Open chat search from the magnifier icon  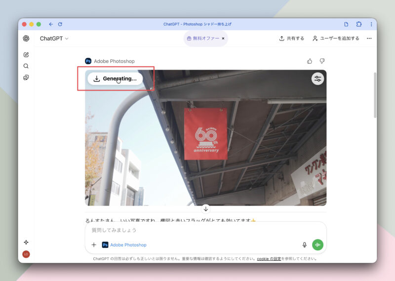26,66
